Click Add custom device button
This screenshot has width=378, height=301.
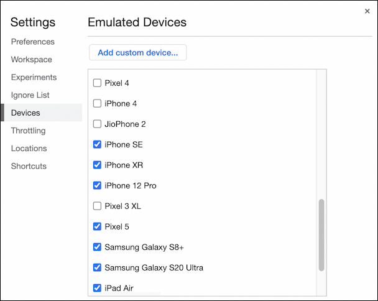[137, 52]
